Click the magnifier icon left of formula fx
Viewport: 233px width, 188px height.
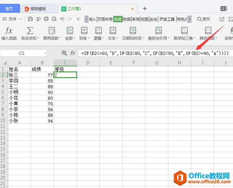pyautogui.click(x=64, y=53)
